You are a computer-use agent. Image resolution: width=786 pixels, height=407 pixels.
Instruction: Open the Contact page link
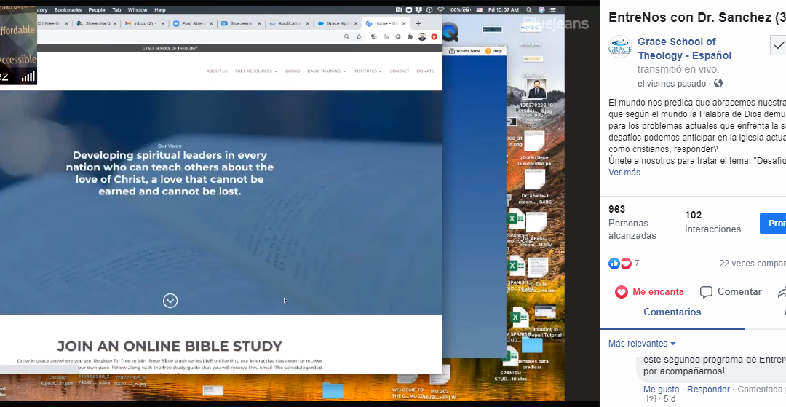click(x=399, y=71)
